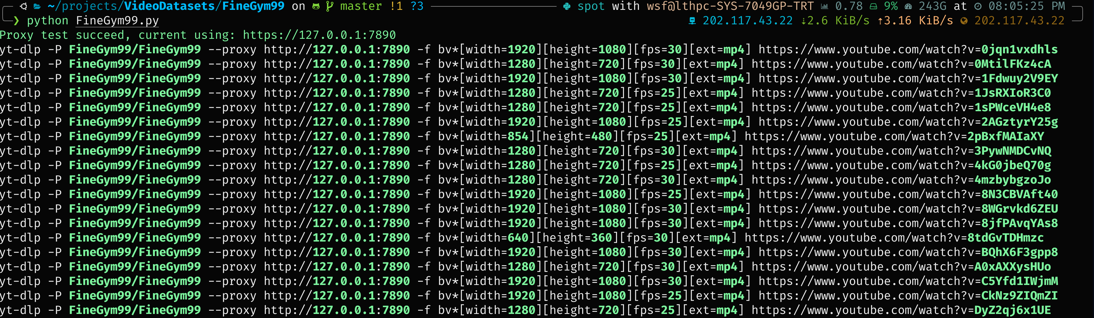Screen dimensions: 1094x318
Task: Click the disk usage drive icon
Action: [x=874, y=6]
